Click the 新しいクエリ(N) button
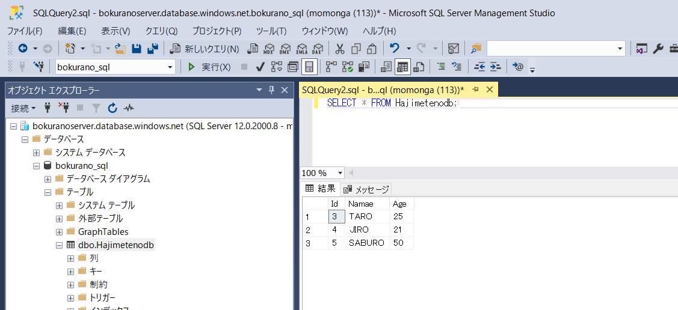 coord(205,49)
